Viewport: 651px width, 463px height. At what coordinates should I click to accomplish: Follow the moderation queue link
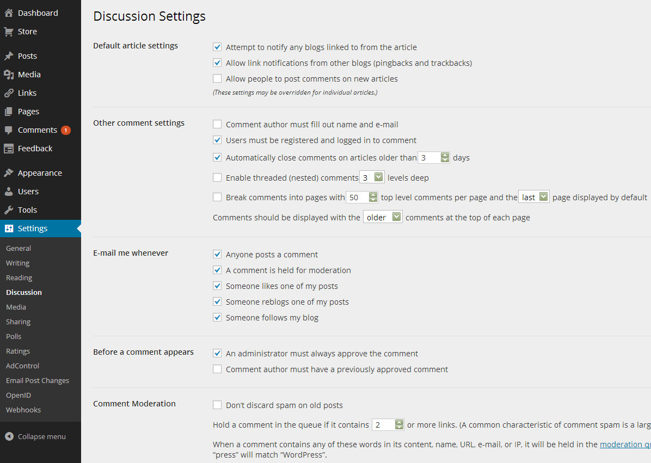coord(625,445)
